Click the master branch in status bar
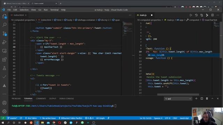This screenshot has height=125, width=223. pyautogui.click(x=13, y=118)
